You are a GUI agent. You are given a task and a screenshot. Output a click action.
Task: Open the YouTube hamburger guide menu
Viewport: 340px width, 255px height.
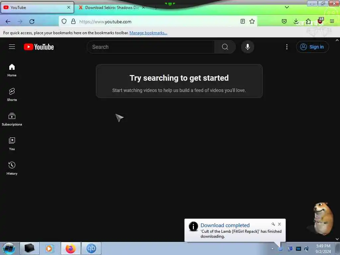pos(12,47)
